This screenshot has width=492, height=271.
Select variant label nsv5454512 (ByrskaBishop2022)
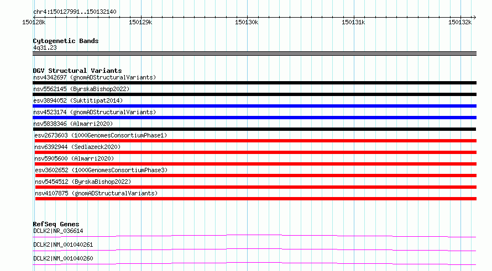point(83,182)
